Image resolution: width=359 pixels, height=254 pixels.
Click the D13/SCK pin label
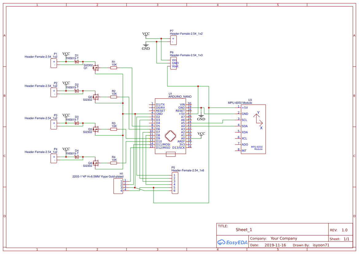tap(179, 148)
